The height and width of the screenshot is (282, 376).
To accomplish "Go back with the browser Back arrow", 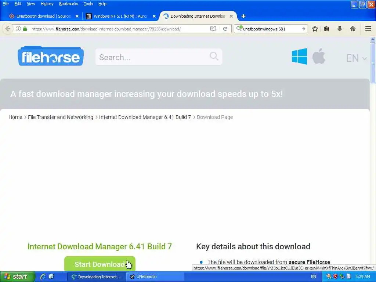I will tap(8, 29).
